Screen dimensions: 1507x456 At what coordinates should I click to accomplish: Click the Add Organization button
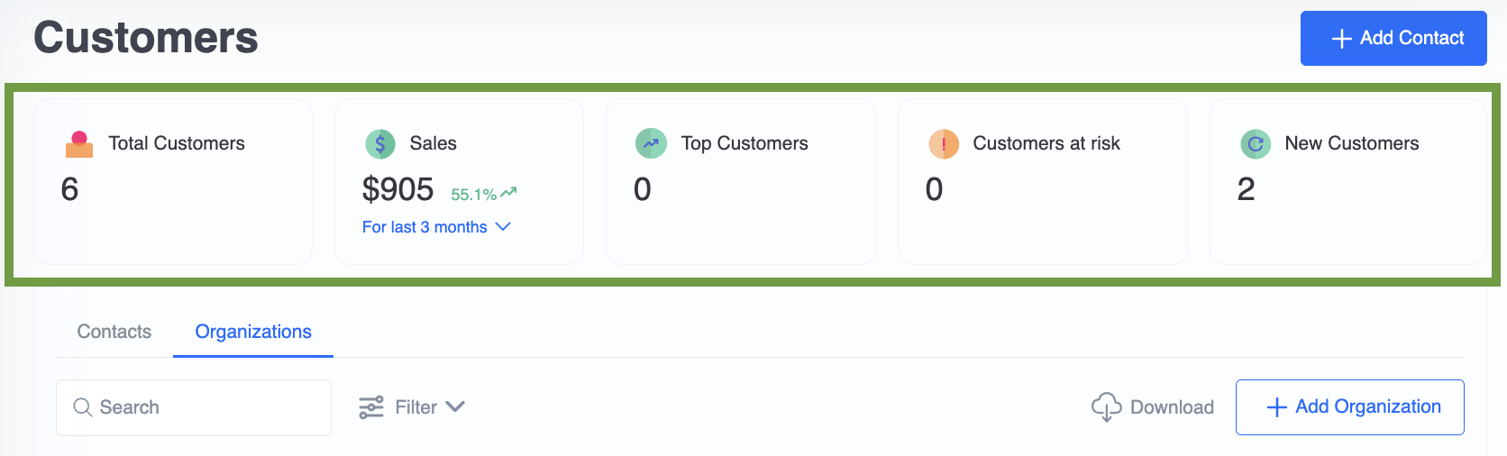[1350, 407]
